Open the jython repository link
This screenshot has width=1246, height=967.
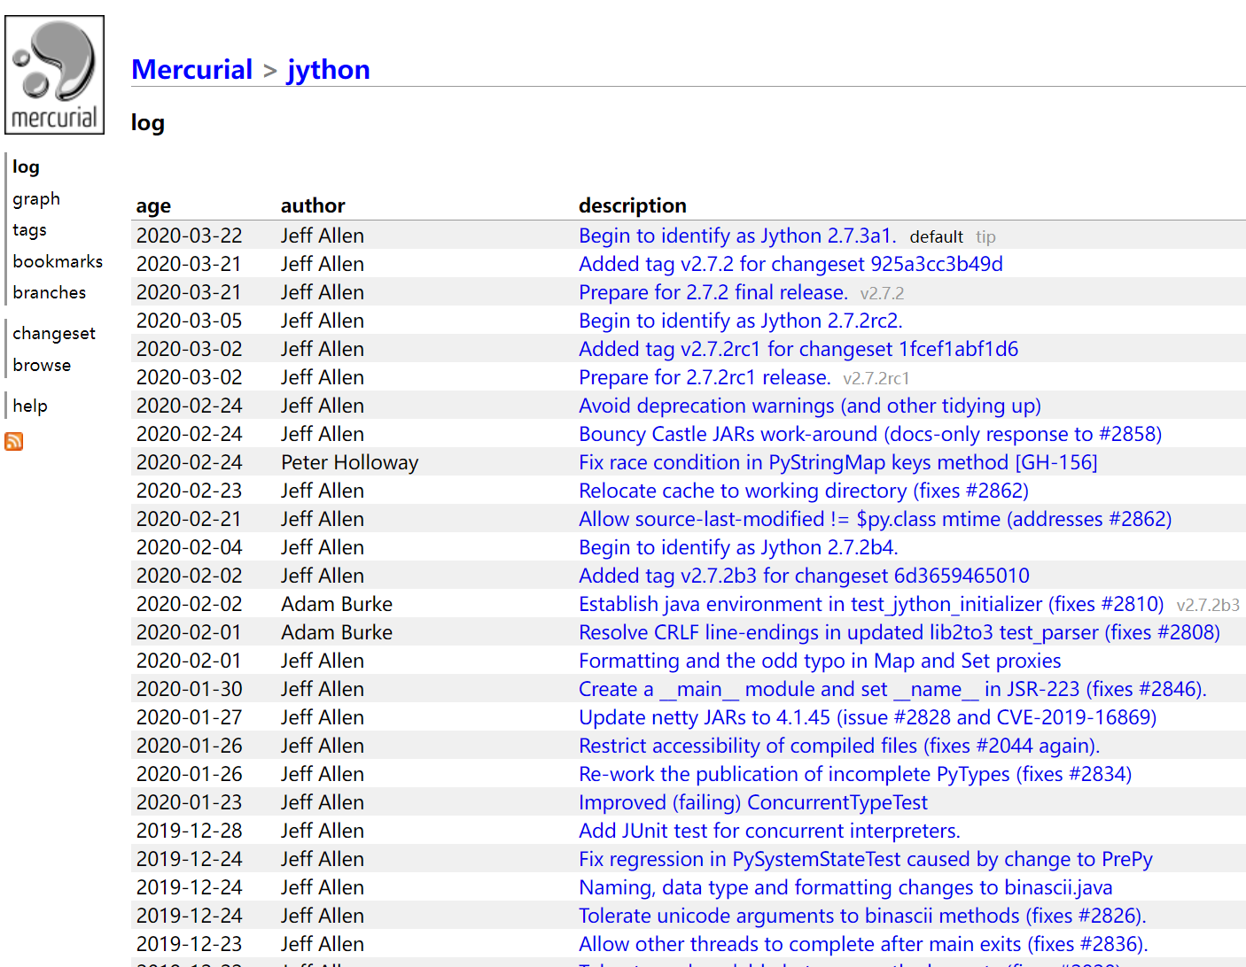point(329,69)
